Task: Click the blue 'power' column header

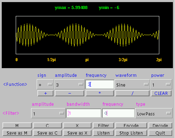Action: coord(158,75)
